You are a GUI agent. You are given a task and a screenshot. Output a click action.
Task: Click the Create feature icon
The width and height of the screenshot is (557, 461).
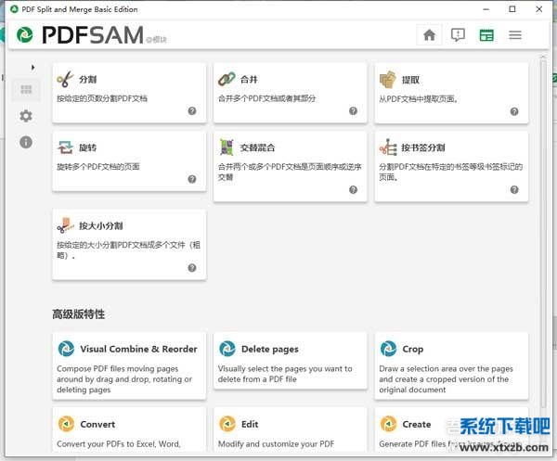388,424
